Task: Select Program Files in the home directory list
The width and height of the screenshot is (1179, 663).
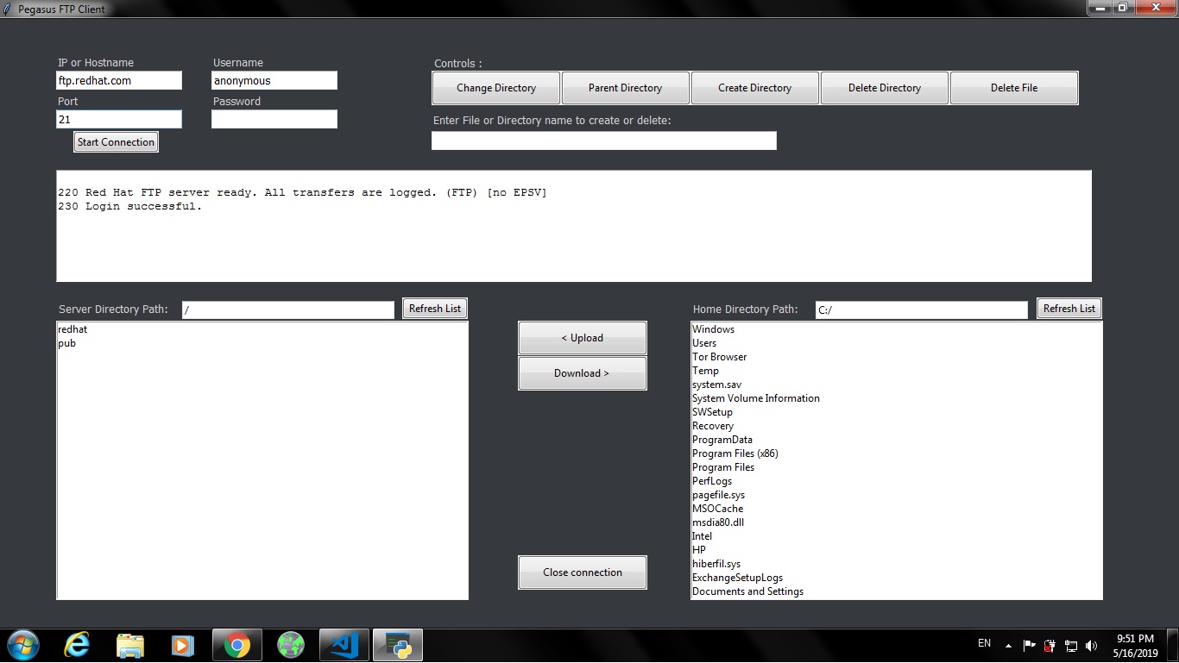Action: point(723,466)
